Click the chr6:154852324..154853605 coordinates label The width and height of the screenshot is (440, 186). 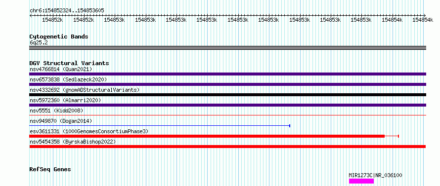[x=67, y=11]
